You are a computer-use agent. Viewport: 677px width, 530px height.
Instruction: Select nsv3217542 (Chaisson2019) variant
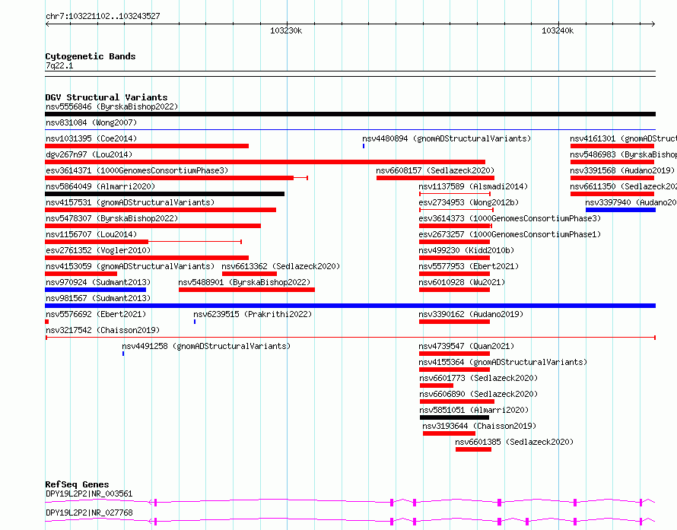(x=103, y=330)
